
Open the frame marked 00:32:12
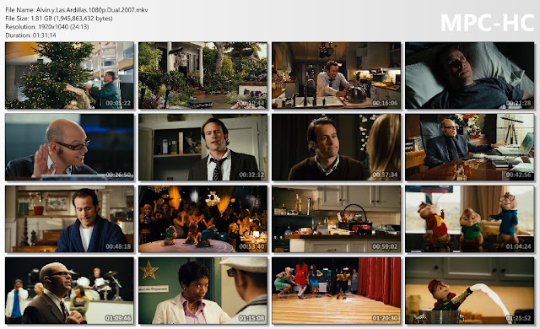202,148
